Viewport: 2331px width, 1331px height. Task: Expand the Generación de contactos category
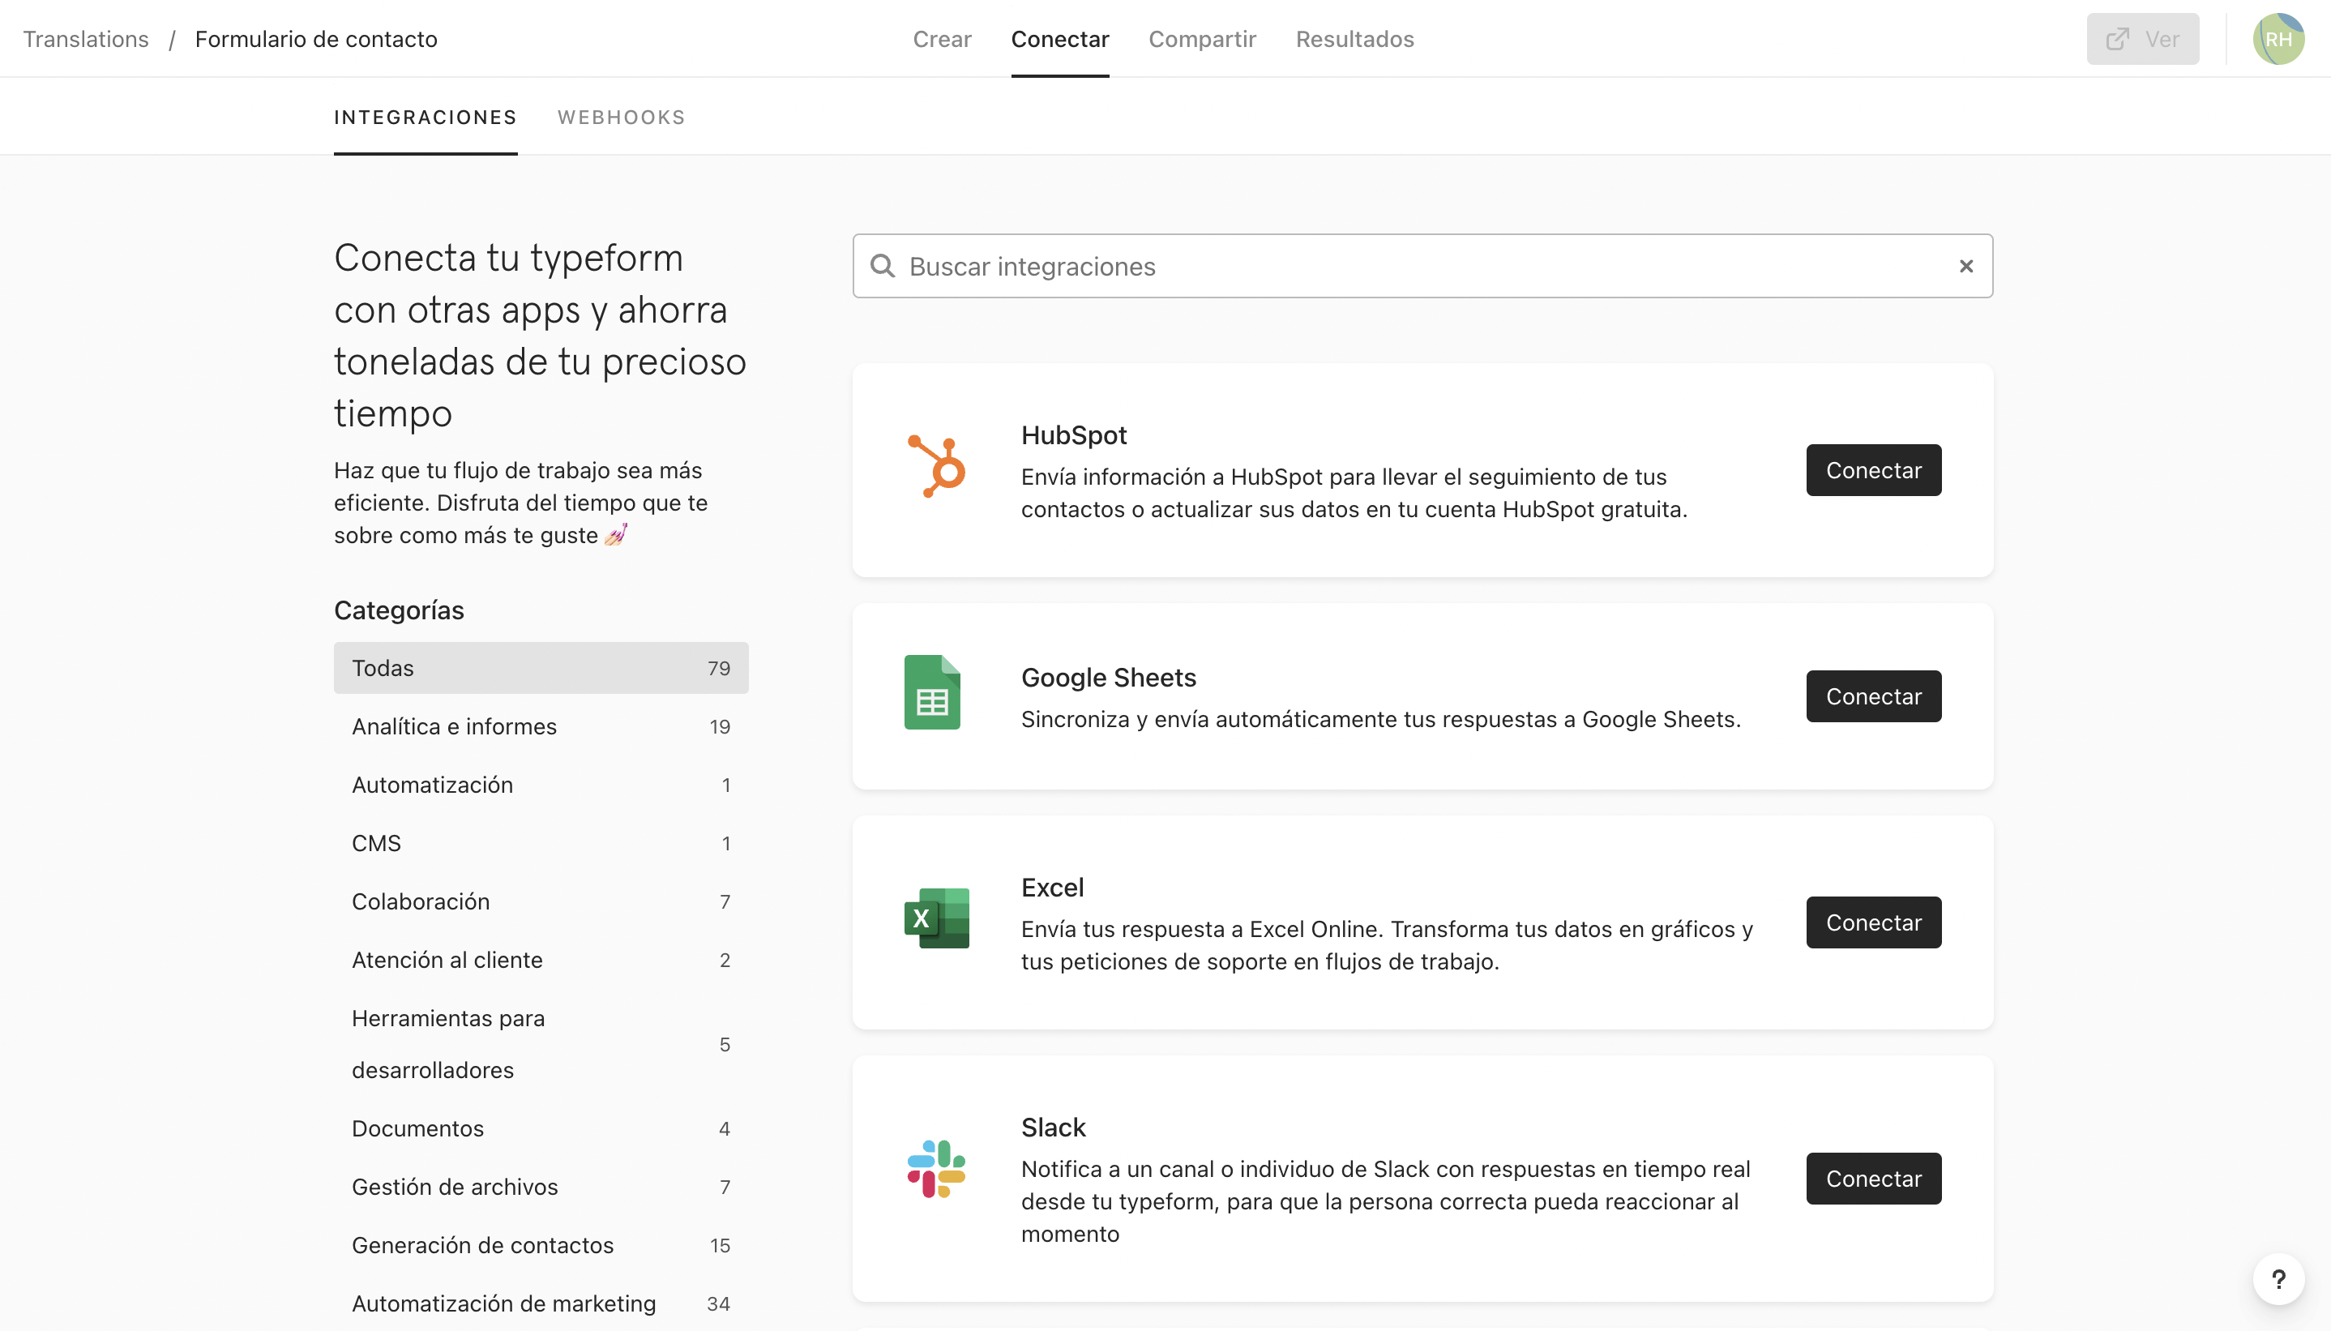(x=482, y=1246)
